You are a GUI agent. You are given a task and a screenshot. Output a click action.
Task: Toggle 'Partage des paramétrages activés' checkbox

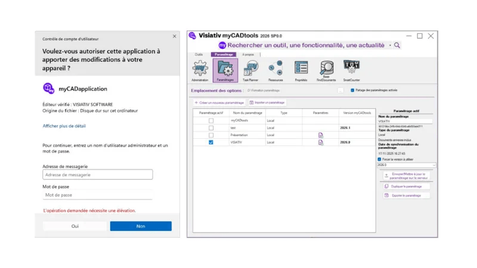pos(352,91)
